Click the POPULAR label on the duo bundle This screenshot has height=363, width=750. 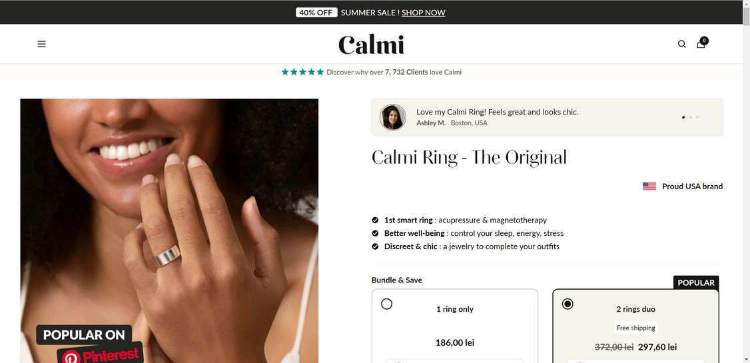pos(696,282)
